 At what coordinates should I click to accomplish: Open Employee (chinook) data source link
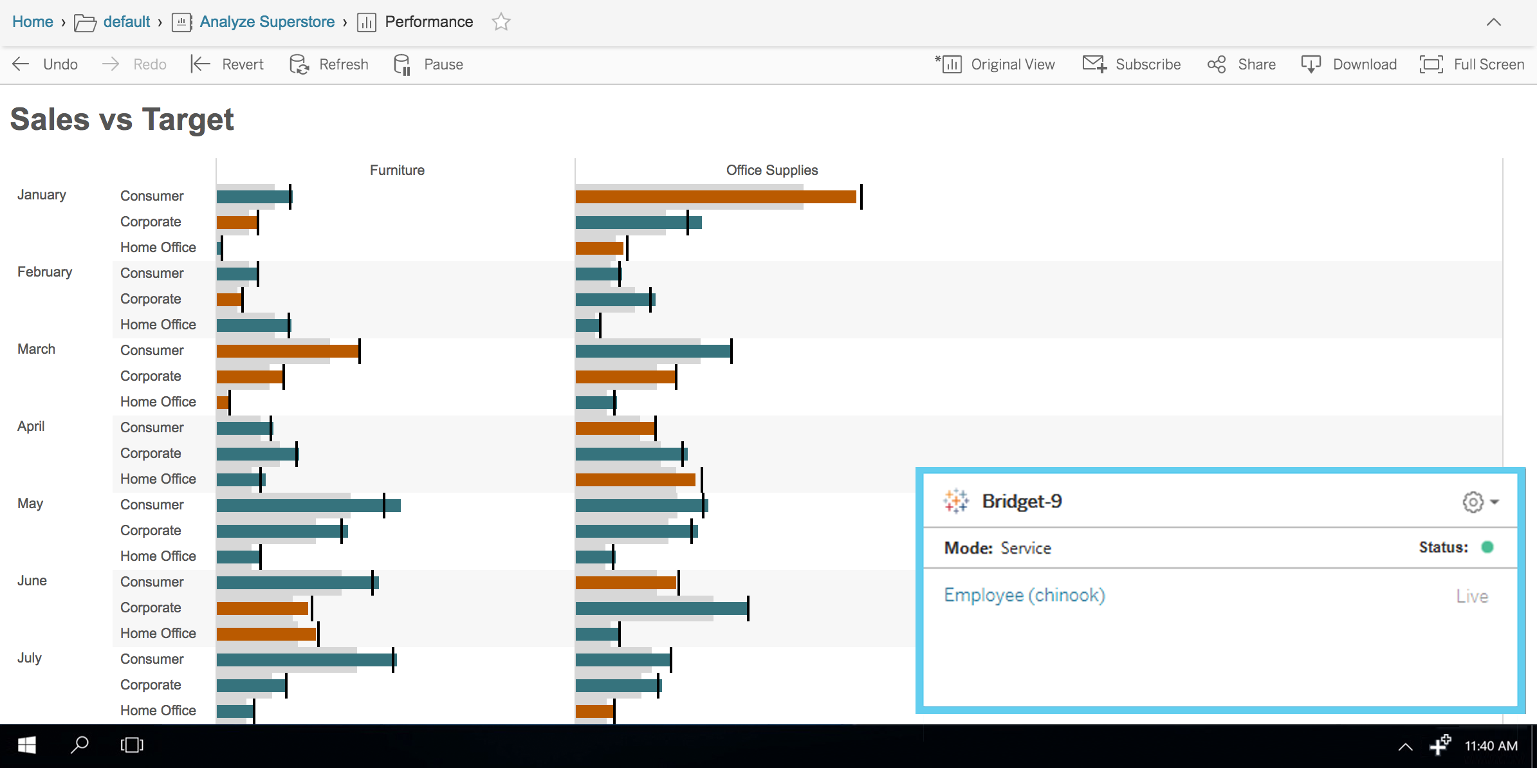point(1024,595)
